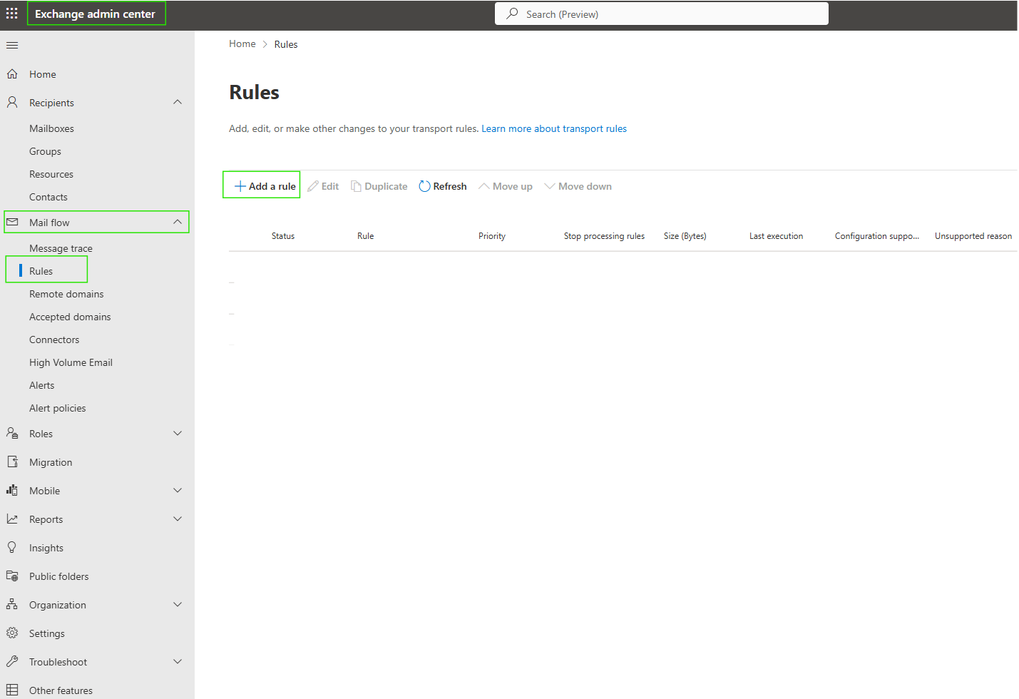Click the Stop processing rules column header

[x=604, y=236]
